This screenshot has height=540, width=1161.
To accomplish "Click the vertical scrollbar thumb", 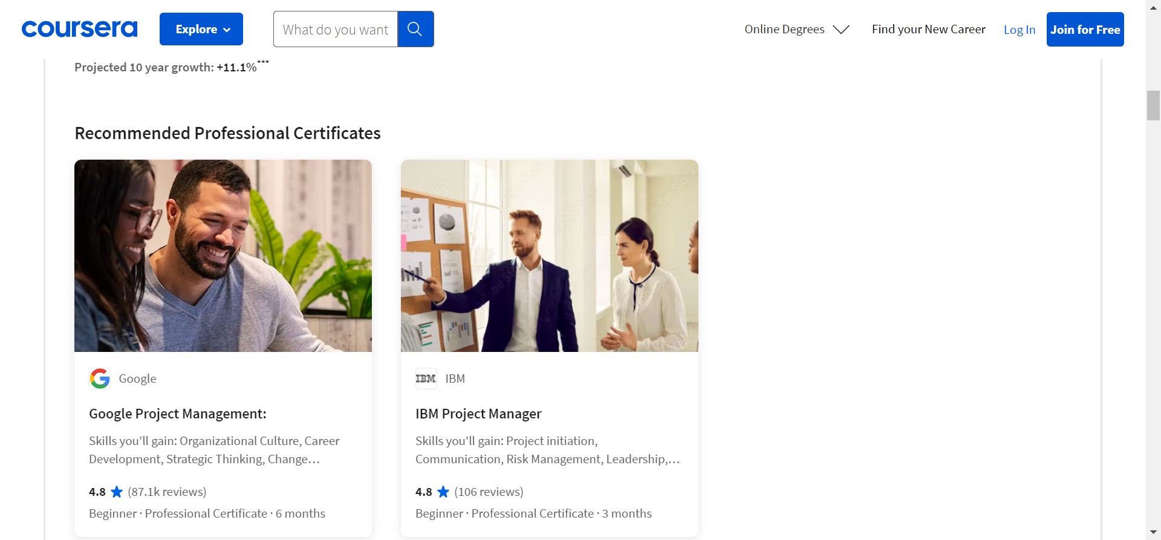I will 1153,106.
